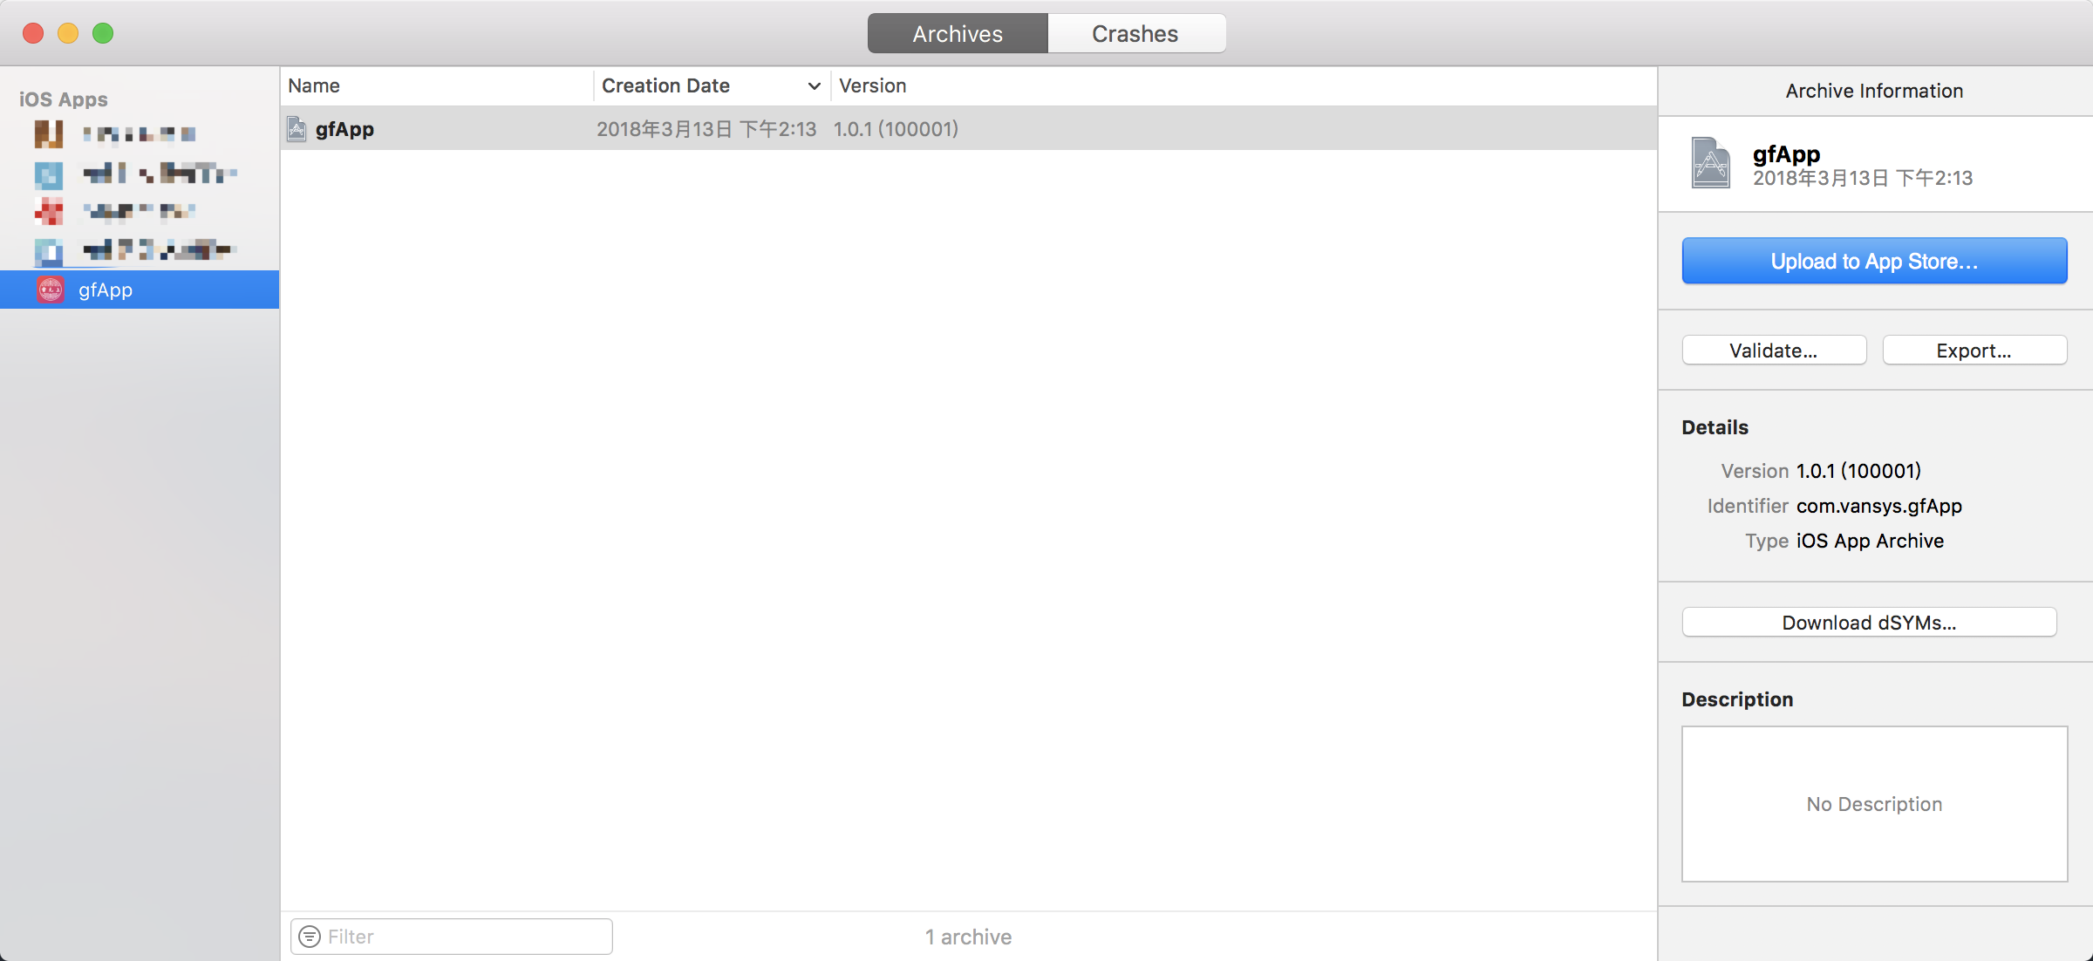Switch to the Archives tab
The height and width of the screenshot is (961, 2093).
[958, 34]
